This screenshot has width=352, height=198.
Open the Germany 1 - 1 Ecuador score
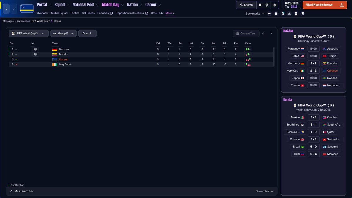[314, 63]
